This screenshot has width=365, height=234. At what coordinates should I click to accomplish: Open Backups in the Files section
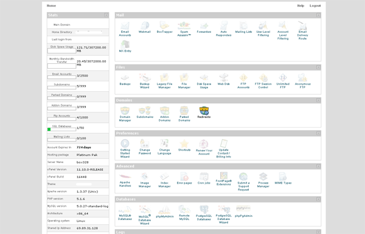click(x=125, y=80)
